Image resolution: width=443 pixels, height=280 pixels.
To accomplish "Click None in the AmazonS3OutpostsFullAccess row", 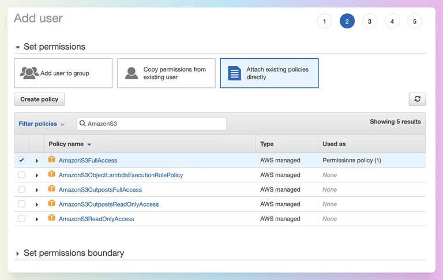I will [330, 189].
